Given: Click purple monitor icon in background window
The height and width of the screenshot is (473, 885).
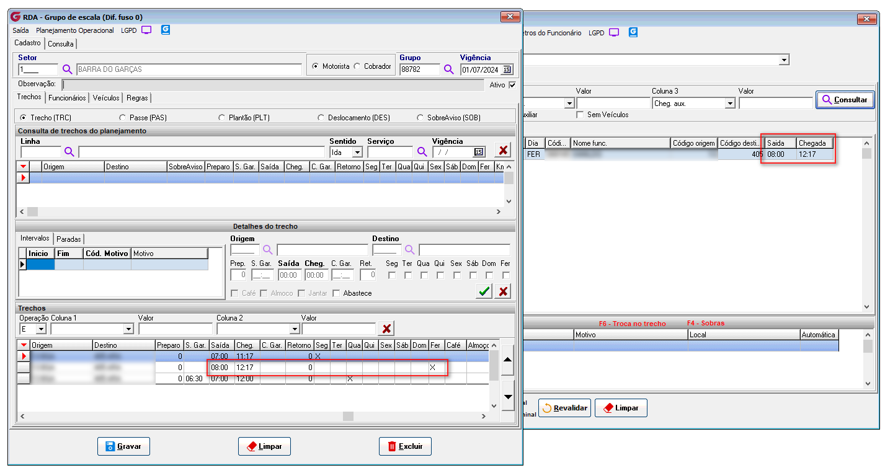Looking at the screenshot, I should (614, 32).
